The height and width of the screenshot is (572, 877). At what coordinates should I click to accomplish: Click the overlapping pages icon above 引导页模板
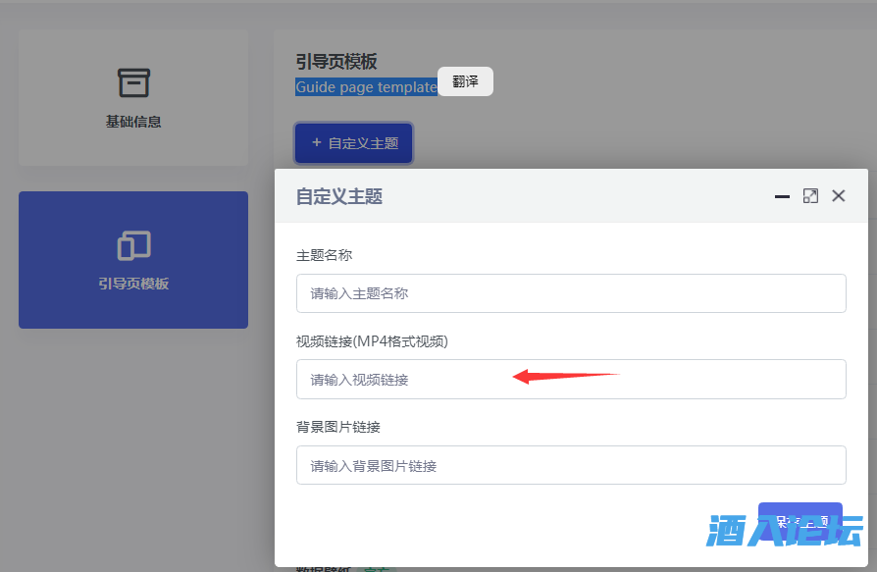[x=132, y=245]
